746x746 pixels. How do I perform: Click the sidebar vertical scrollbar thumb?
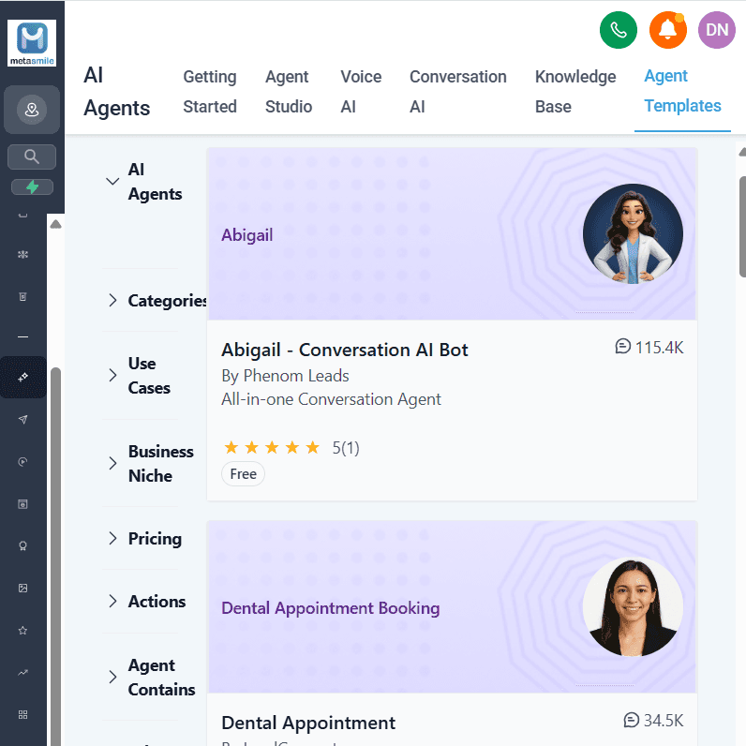pos(55,557)
